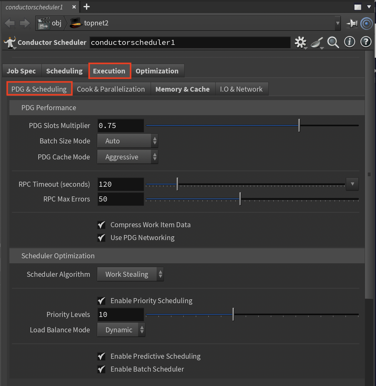Screen dimensions: 376x386
Task: Click the PDG Slots Multiplier slider
Action: (252, 126)
